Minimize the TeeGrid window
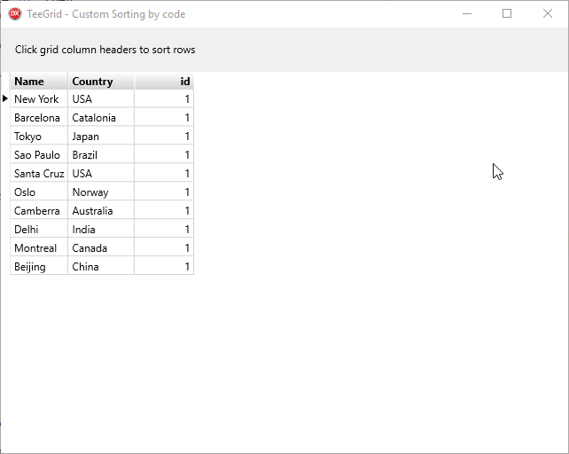This screenshot has height=454, width=569. click(467, 14)
